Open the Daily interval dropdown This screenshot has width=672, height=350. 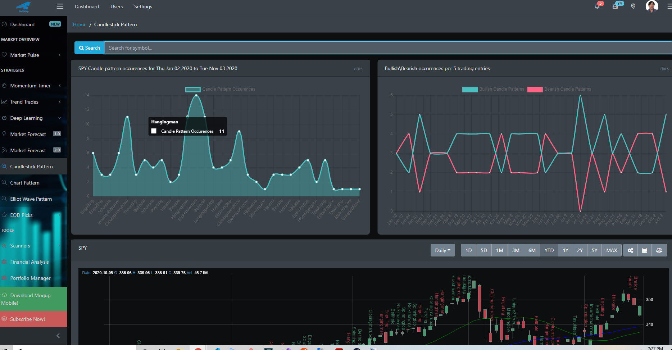click(x=442, y=250)
